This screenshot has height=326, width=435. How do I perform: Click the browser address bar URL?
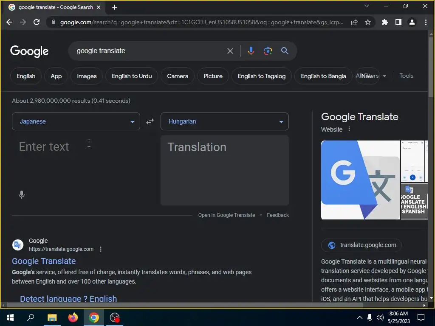coord(202,22)
